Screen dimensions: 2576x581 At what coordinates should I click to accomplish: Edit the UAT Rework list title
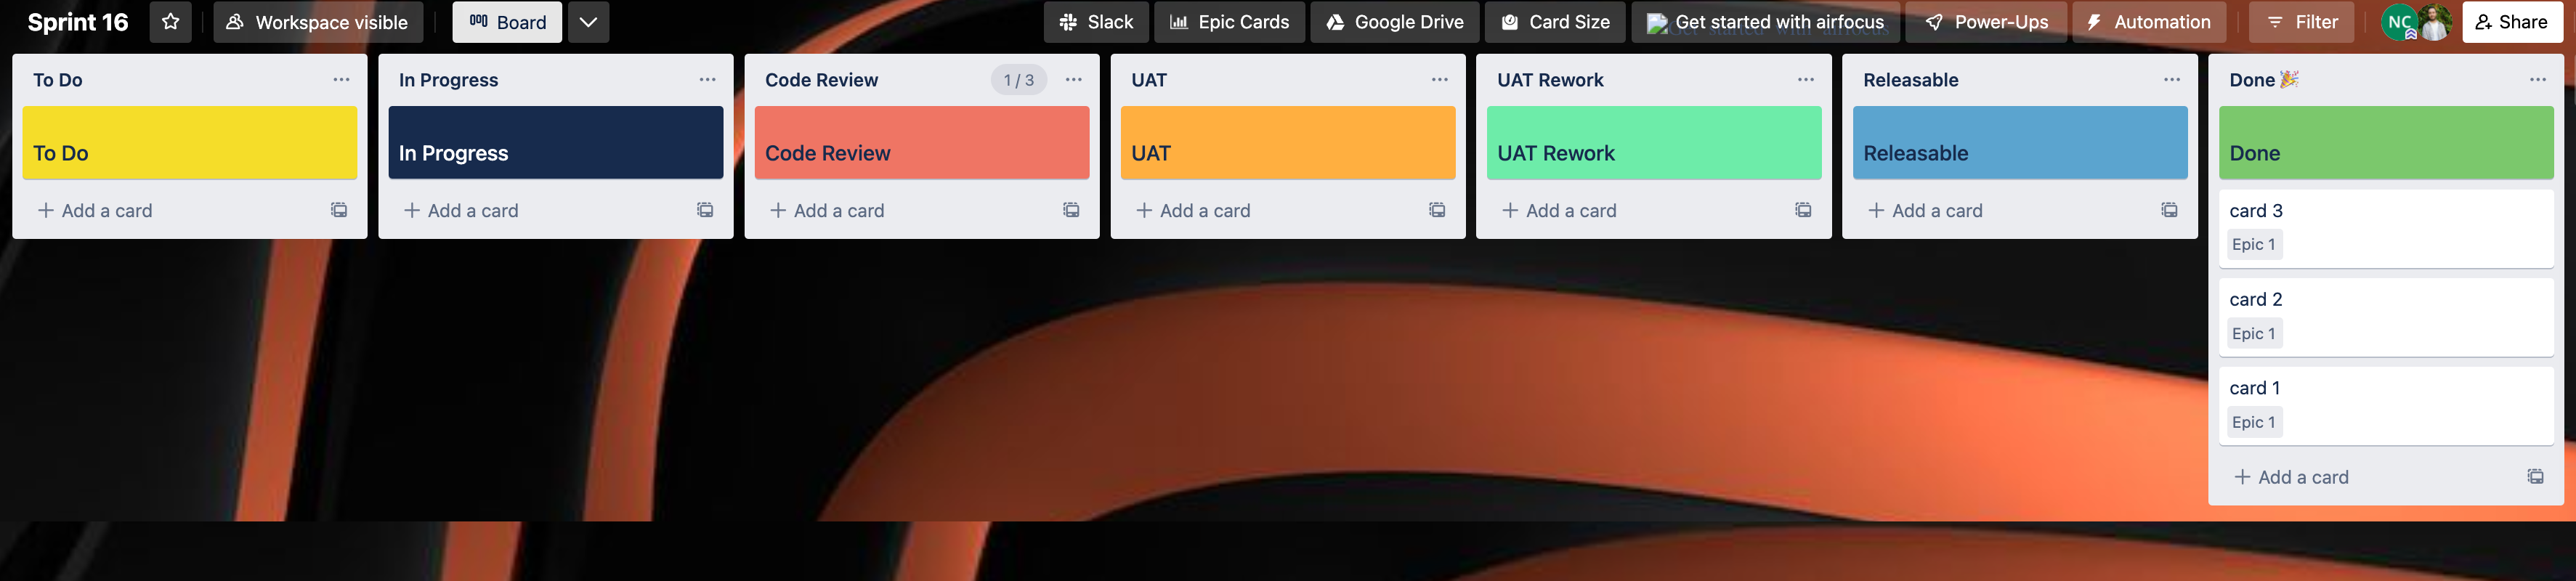click(x=1550, y=80)
